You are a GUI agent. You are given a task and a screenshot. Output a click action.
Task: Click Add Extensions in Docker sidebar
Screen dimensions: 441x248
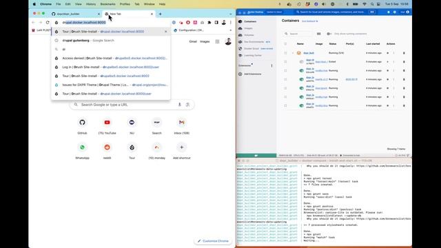pos(249,74)
